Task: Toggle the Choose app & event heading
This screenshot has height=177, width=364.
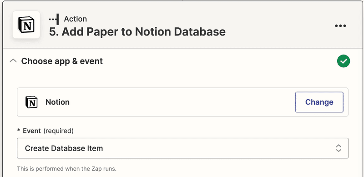Action: (62, 61)
